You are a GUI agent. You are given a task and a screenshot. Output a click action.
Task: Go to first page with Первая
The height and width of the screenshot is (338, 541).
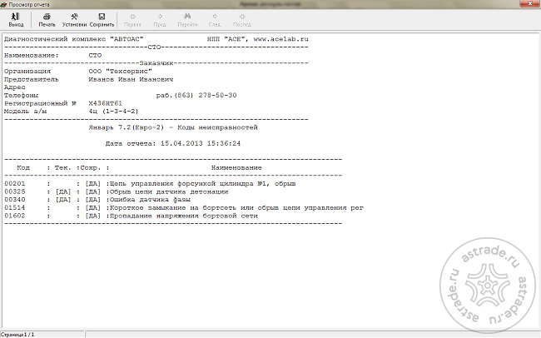[132, 20]
